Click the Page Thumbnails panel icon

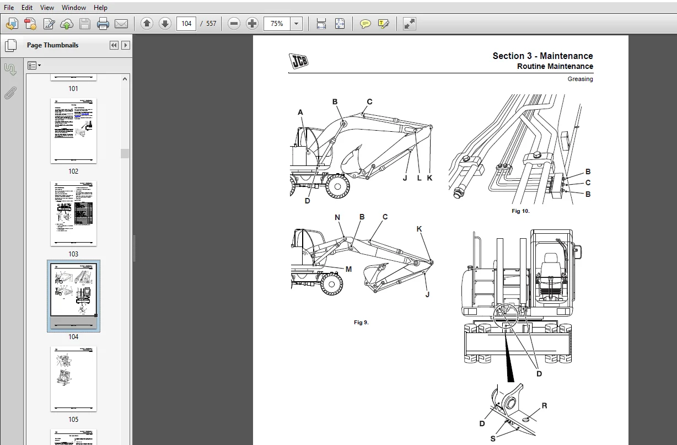coord(10,45)
